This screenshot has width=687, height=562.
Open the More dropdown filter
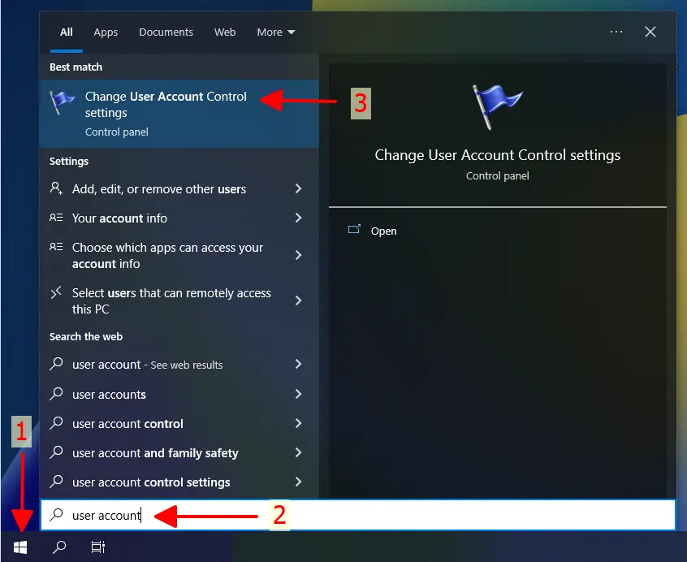point(276,32)
